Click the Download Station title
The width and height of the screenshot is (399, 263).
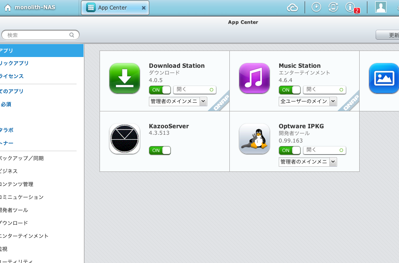pos(177,66)
